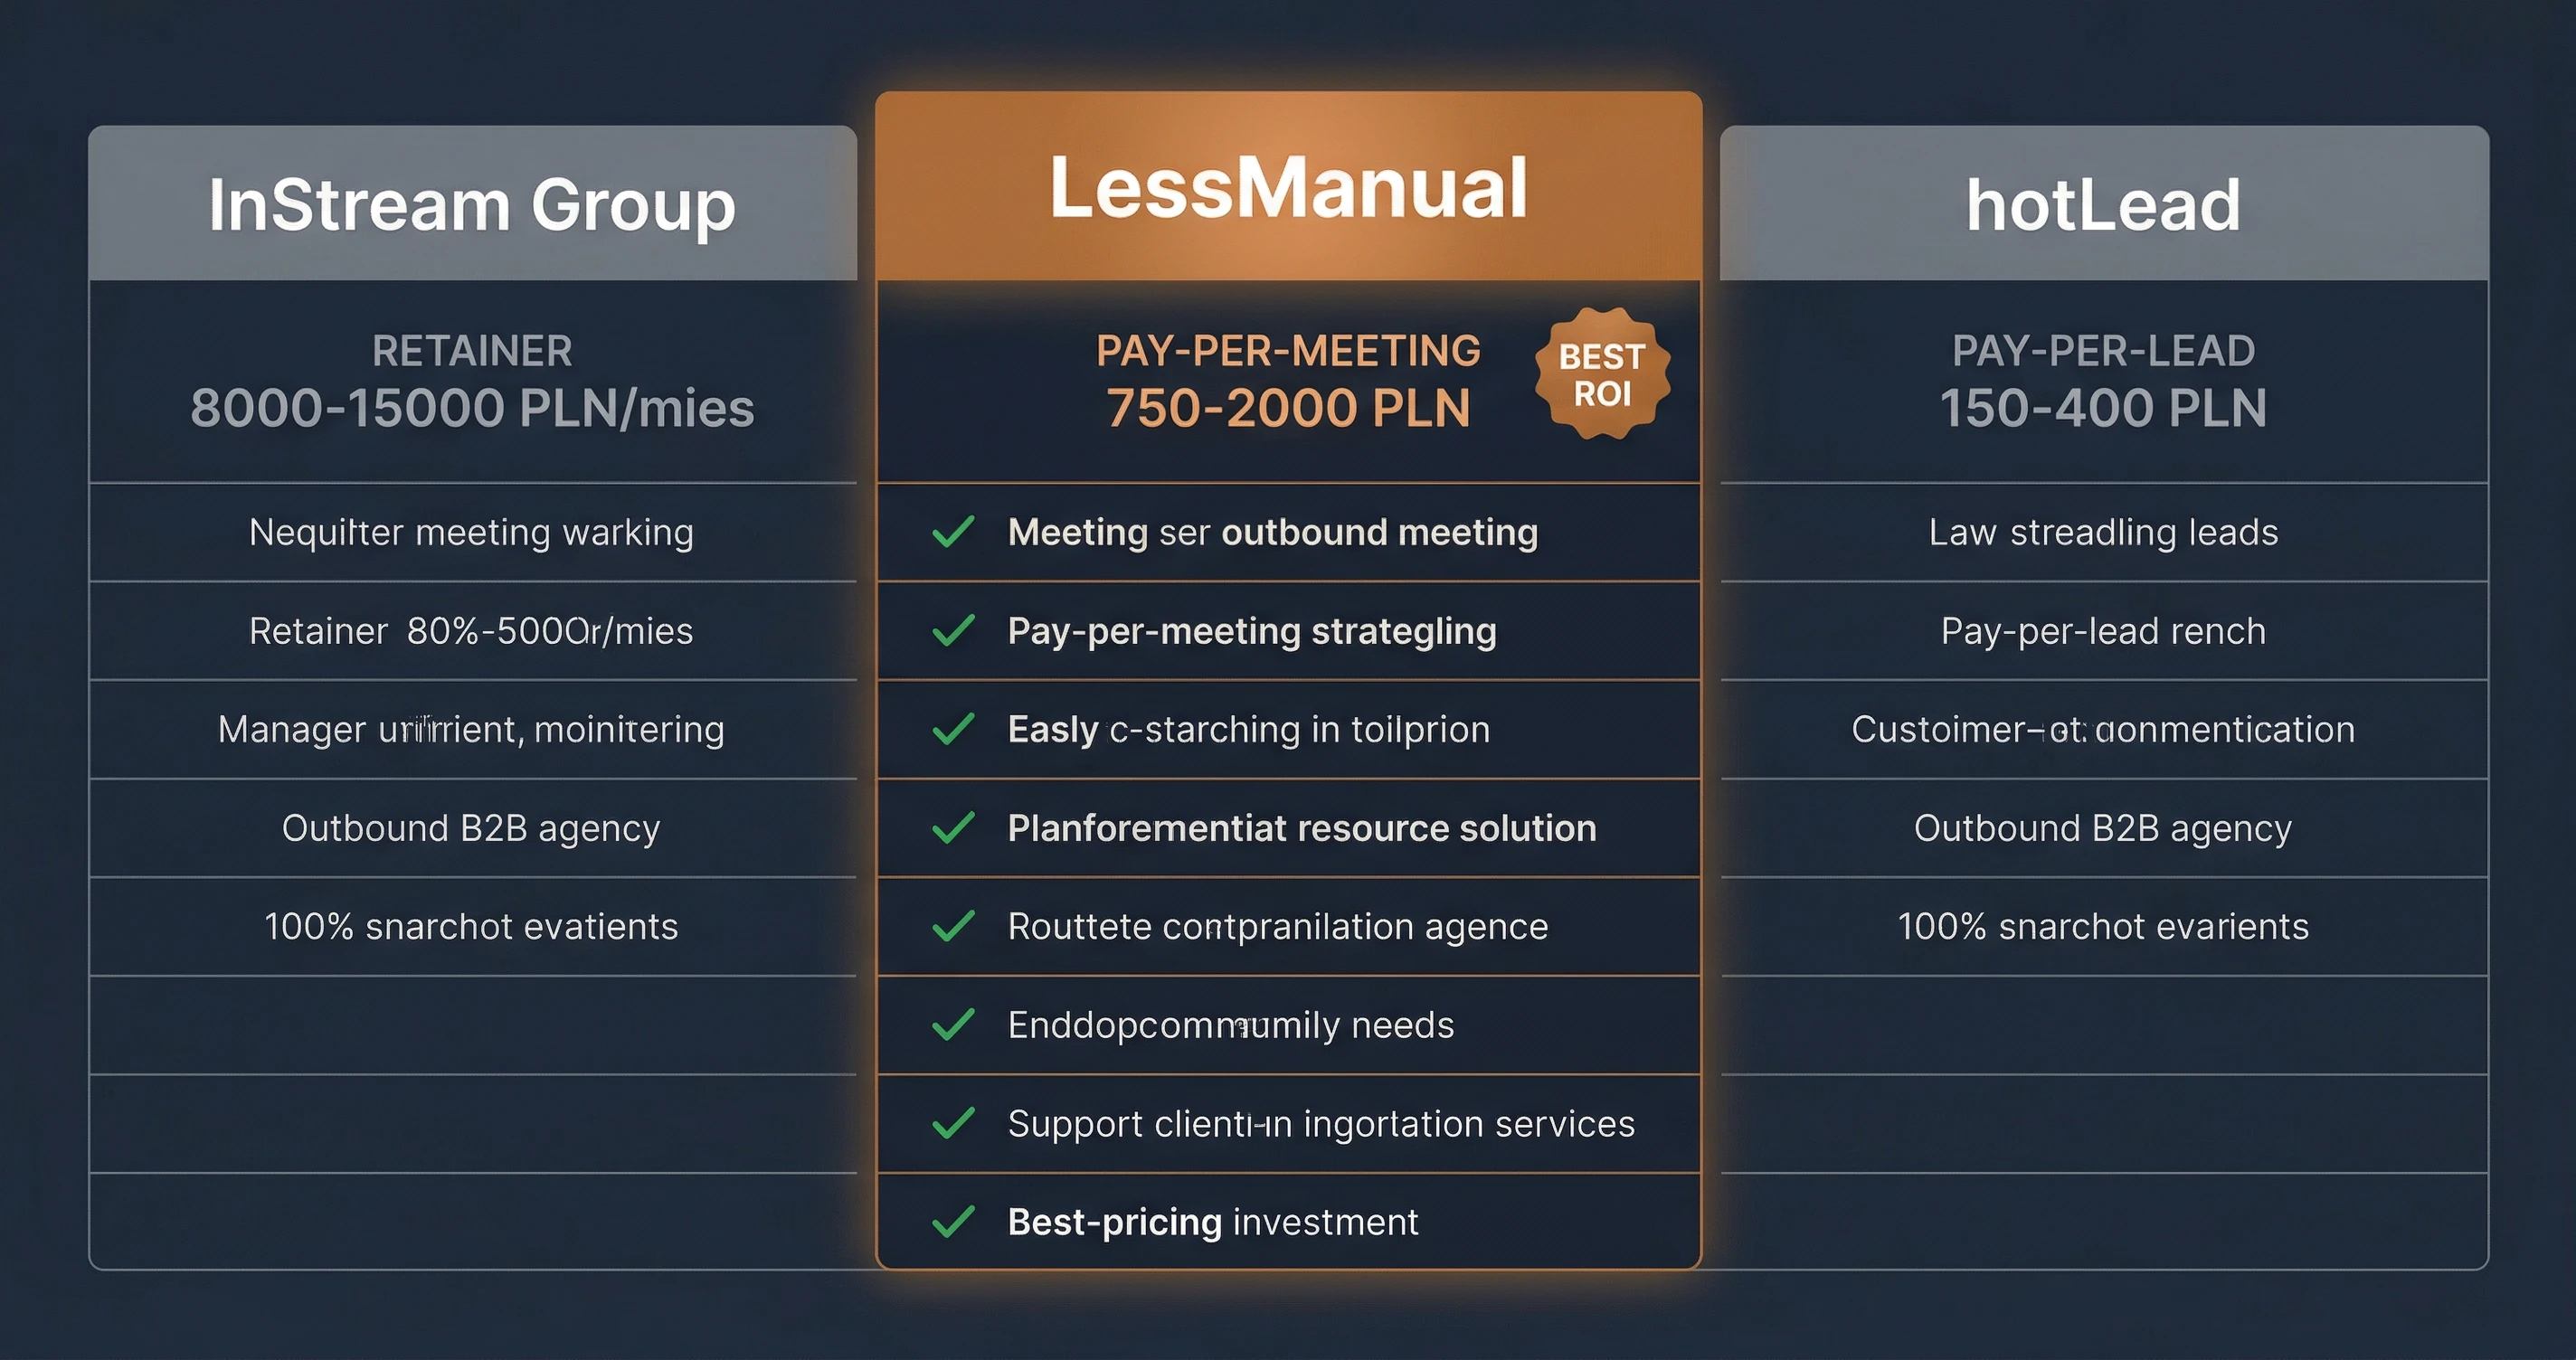This screenshot has width=2576, height=1360.
Task: Click Pay-per-lead rench in hotLead column
Action: tap(2103, 631)
